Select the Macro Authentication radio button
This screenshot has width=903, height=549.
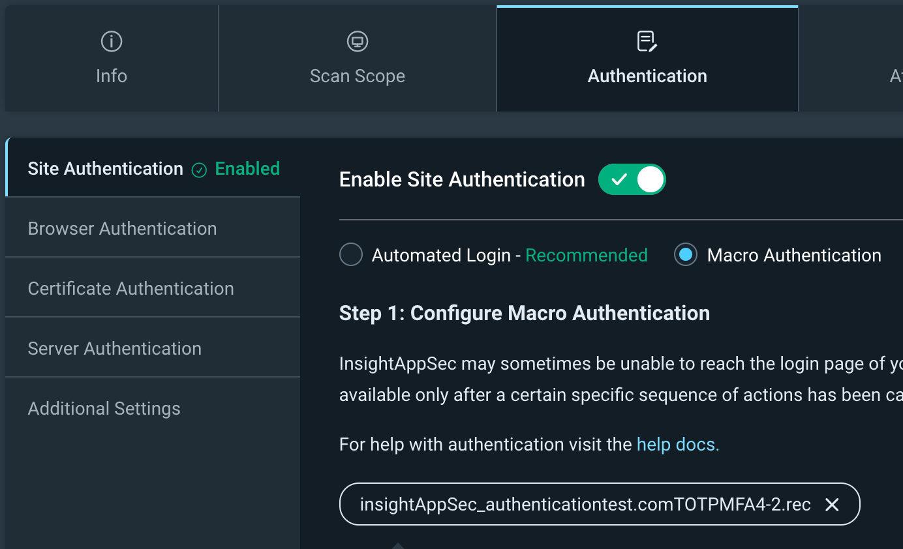685,255
